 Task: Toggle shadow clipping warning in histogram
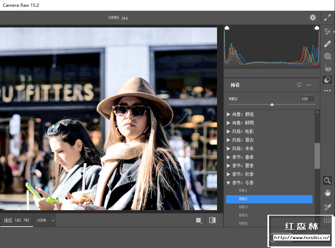(227, 28)
